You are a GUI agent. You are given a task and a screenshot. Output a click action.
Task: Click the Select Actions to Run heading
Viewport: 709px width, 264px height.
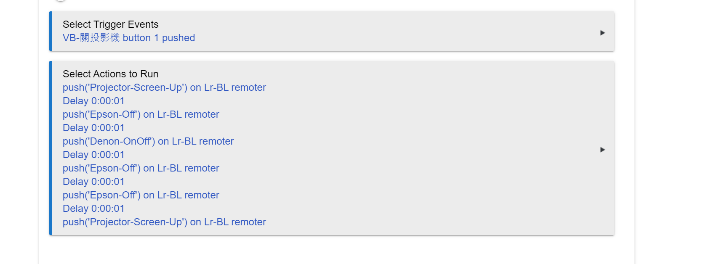[x=111, y=74]
